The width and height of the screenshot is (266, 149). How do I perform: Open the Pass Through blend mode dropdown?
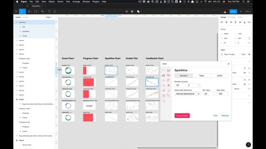230,54
